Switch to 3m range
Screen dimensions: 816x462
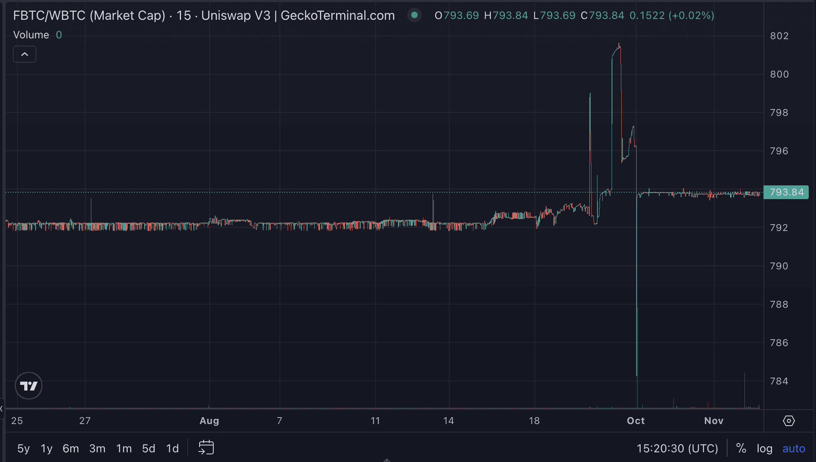pos(97,448)
